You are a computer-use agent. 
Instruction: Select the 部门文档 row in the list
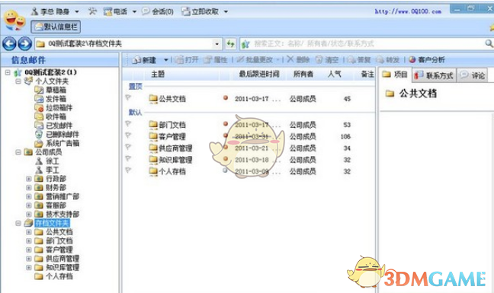pos(249,125)
